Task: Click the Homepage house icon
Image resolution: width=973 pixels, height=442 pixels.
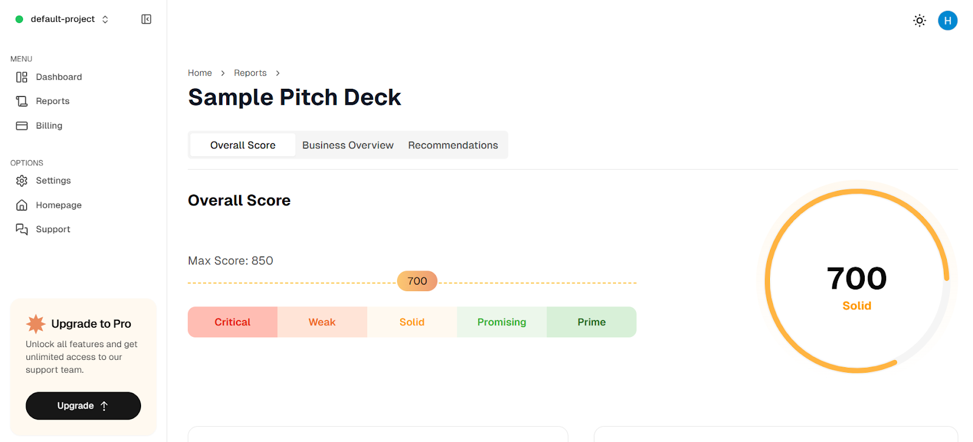Action: pyautogui.click(x=22, y=205)
